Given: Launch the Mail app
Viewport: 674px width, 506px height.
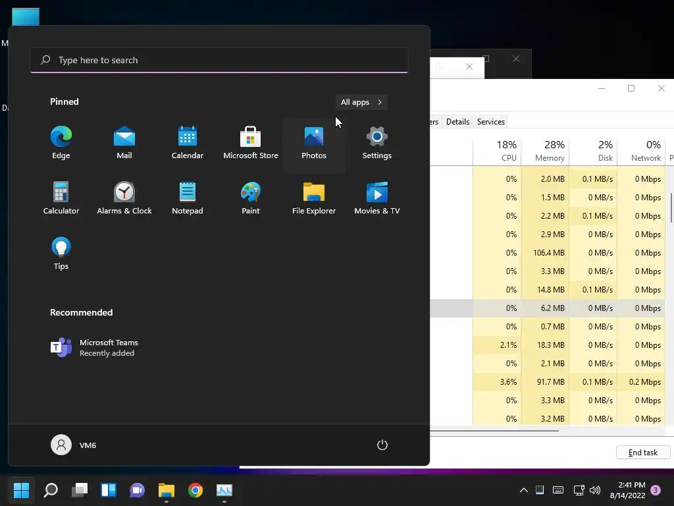Looking at the screenshot, I should pos(124,143).
